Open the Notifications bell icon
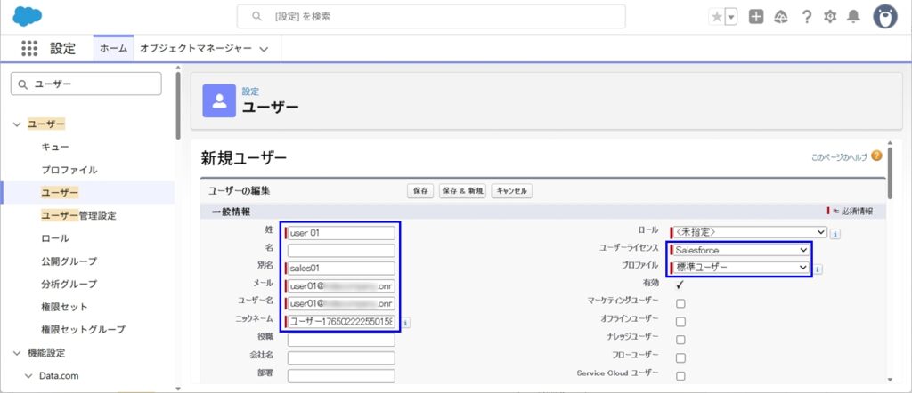Image resolution: width=912 pixels, height=393 pixels. coord(853,17)
